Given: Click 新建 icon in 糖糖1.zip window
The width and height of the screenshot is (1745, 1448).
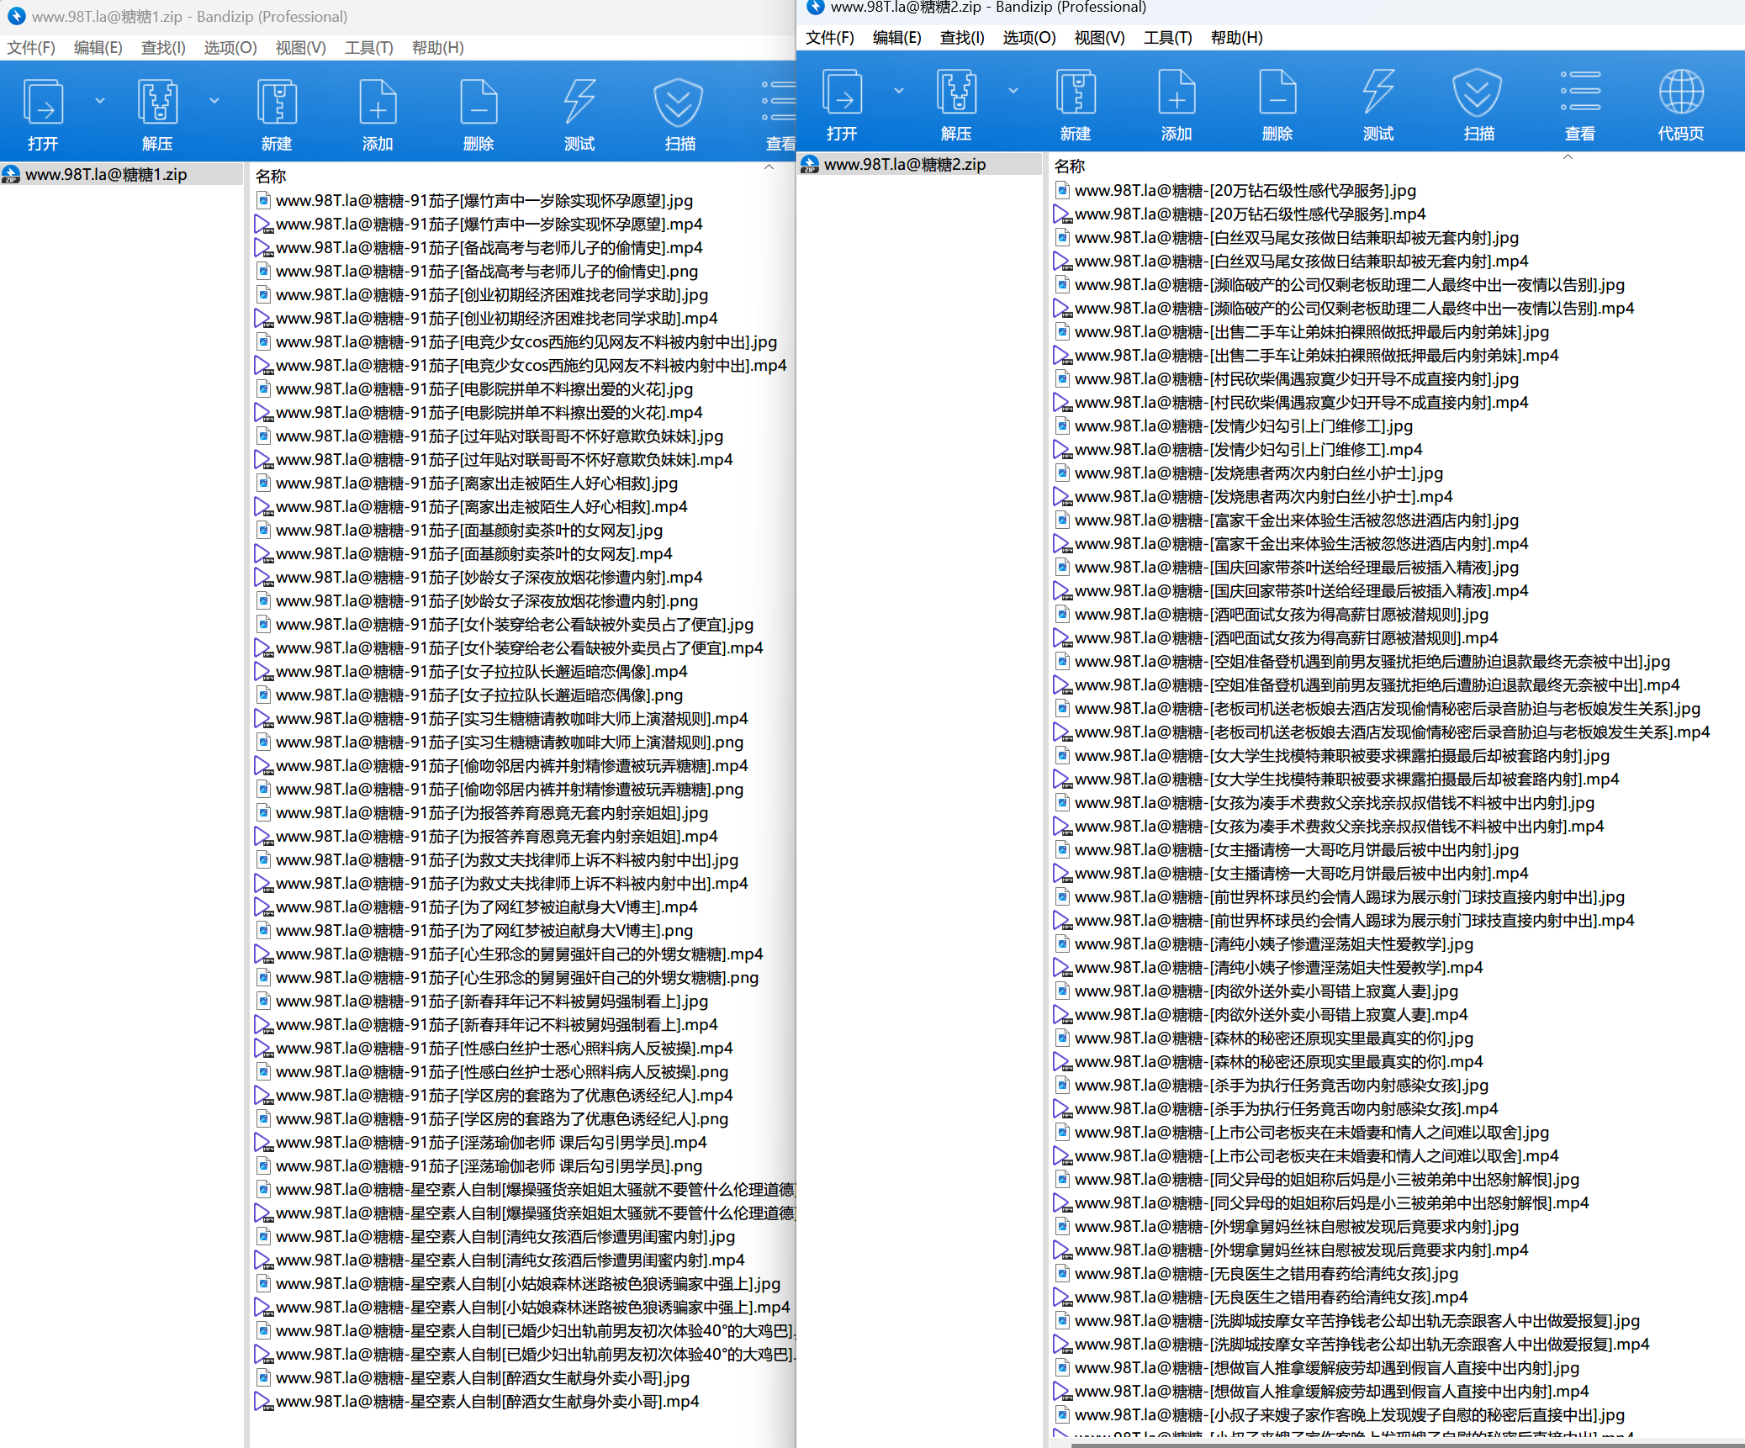Looking at the screenshot, I should (x=277, y=102).
